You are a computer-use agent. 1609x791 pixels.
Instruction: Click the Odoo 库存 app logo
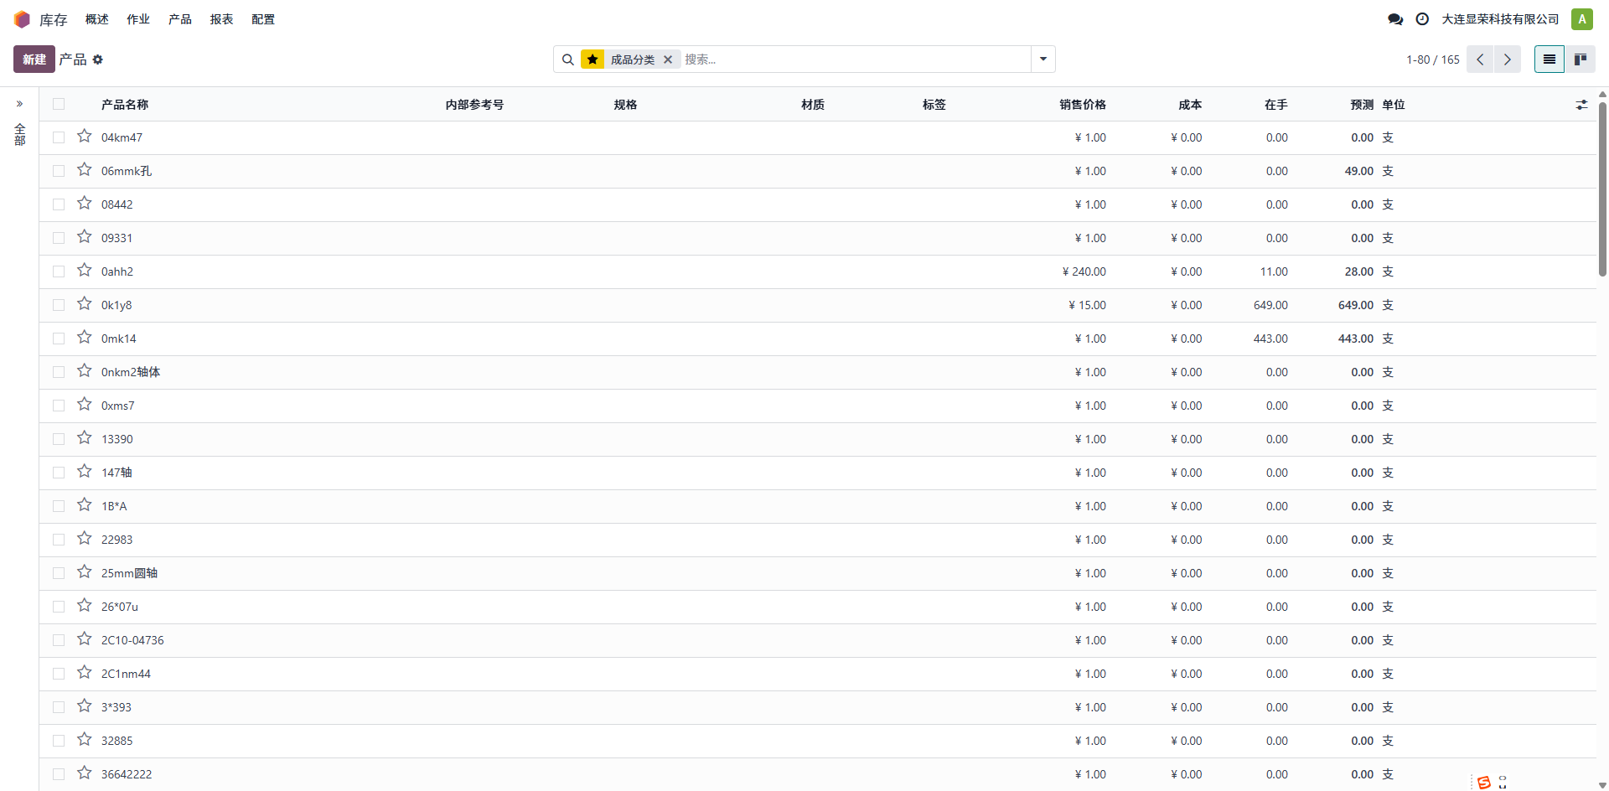pos(22,19)
